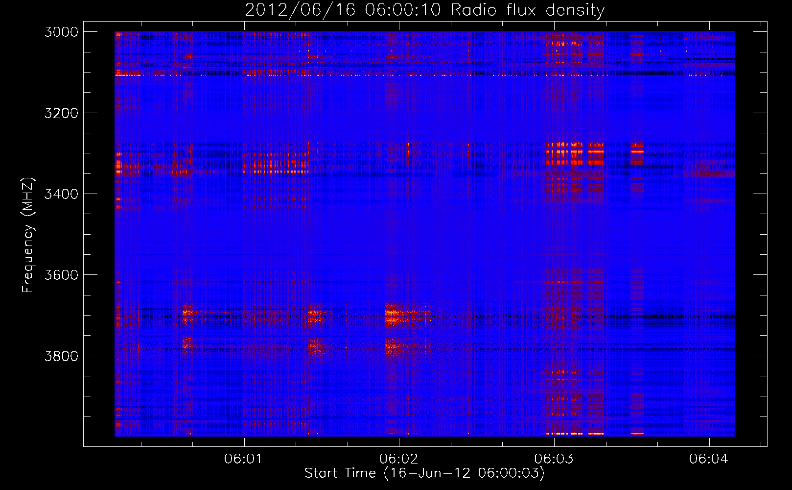Screen dimensions: 792x490
Task: Click the 3400 frequency tick label
Action: (x=61, y=194)
